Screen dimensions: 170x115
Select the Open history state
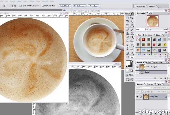(x=151, y=72)
